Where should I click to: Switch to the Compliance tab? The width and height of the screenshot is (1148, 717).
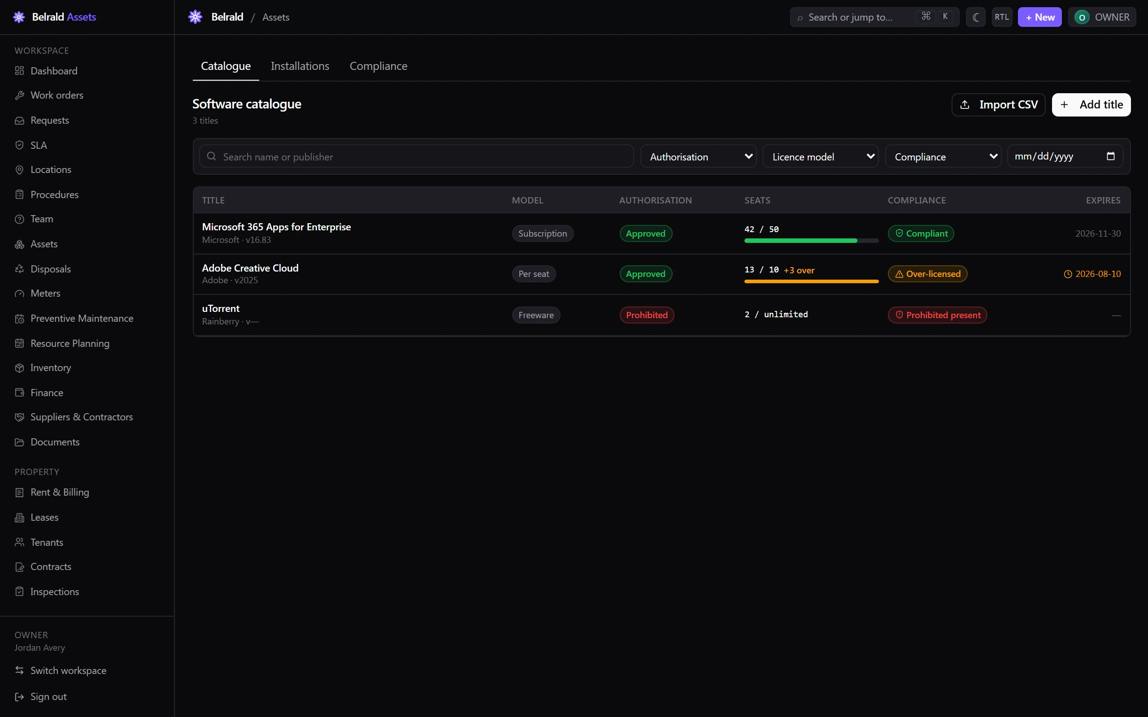click(378, 66)
